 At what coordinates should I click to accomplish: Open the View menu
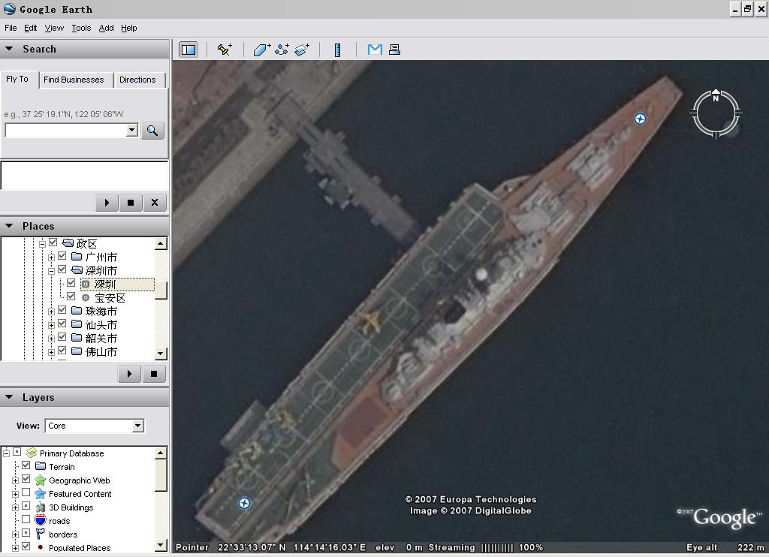(x=54, y=28)
